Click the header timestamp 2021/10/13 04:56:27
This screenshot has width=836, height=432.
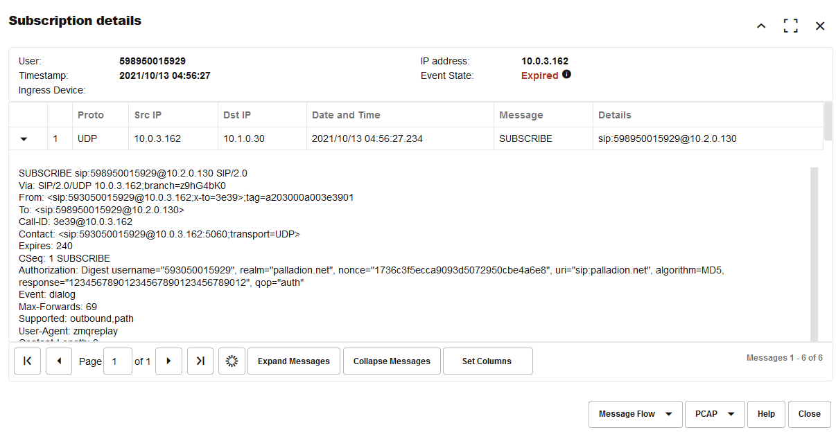[x=165, y=75]
